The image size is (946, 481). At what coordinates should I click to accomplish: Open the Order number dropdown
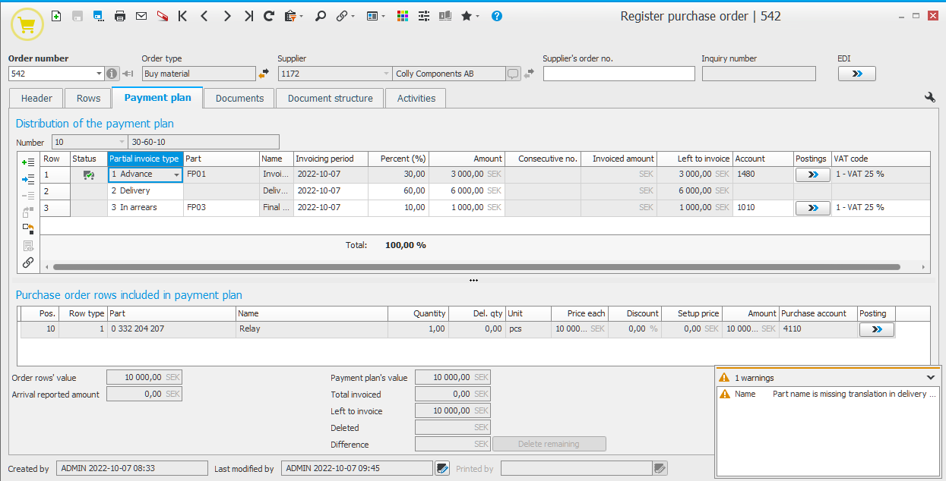pos(99,74)
